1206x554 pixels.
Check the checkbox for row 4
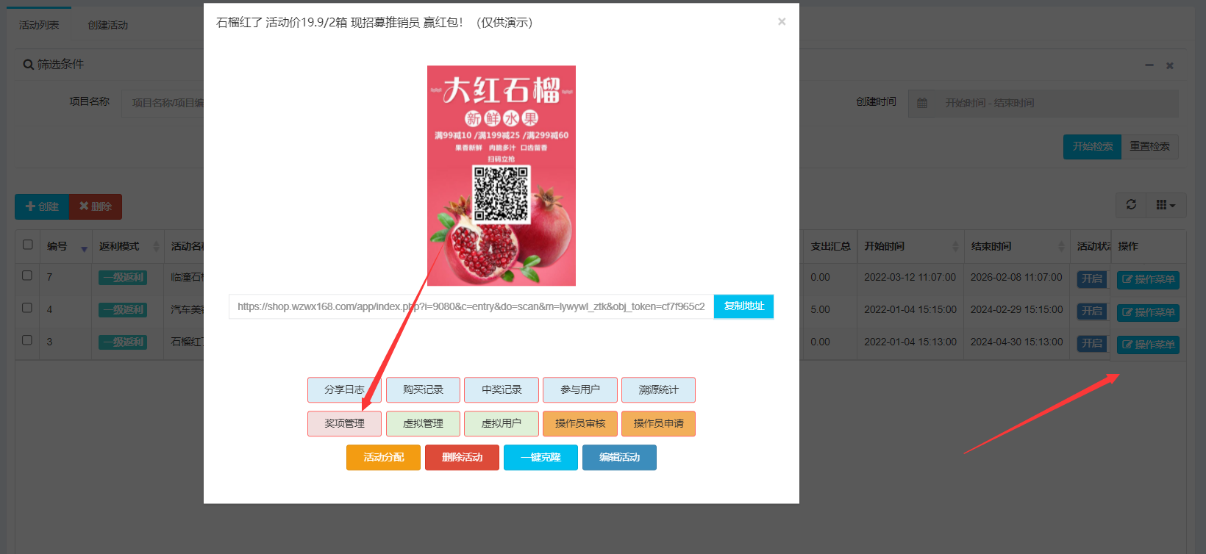27,308
